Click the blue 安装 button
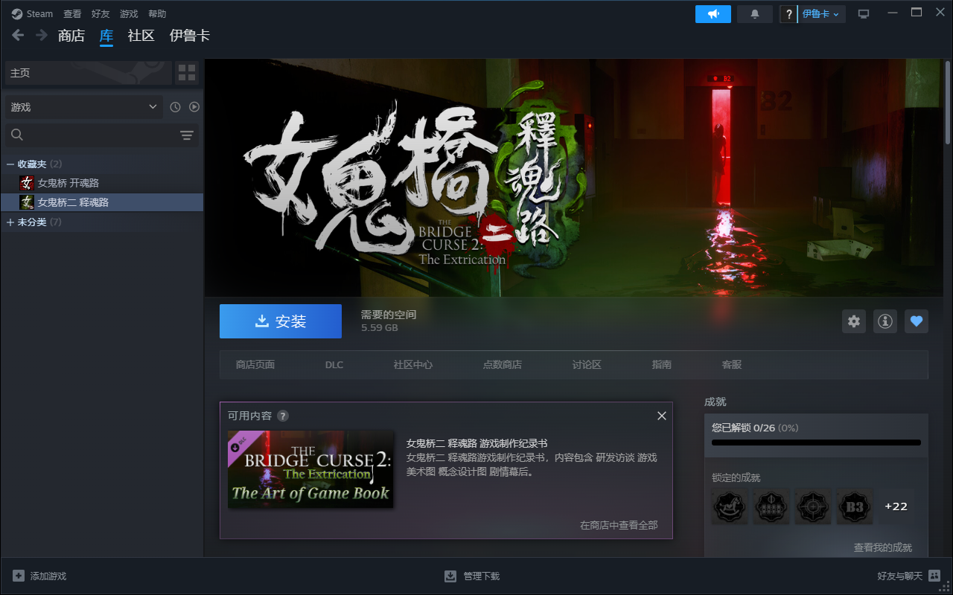This screenshot has width=953, height=595. tap(281, 321)
